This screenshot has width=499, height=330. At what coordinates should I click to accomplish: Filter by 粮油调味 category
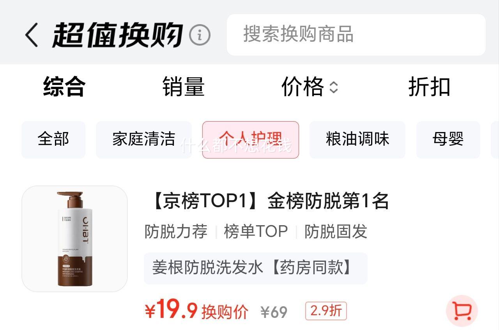[x=357, y=139]
